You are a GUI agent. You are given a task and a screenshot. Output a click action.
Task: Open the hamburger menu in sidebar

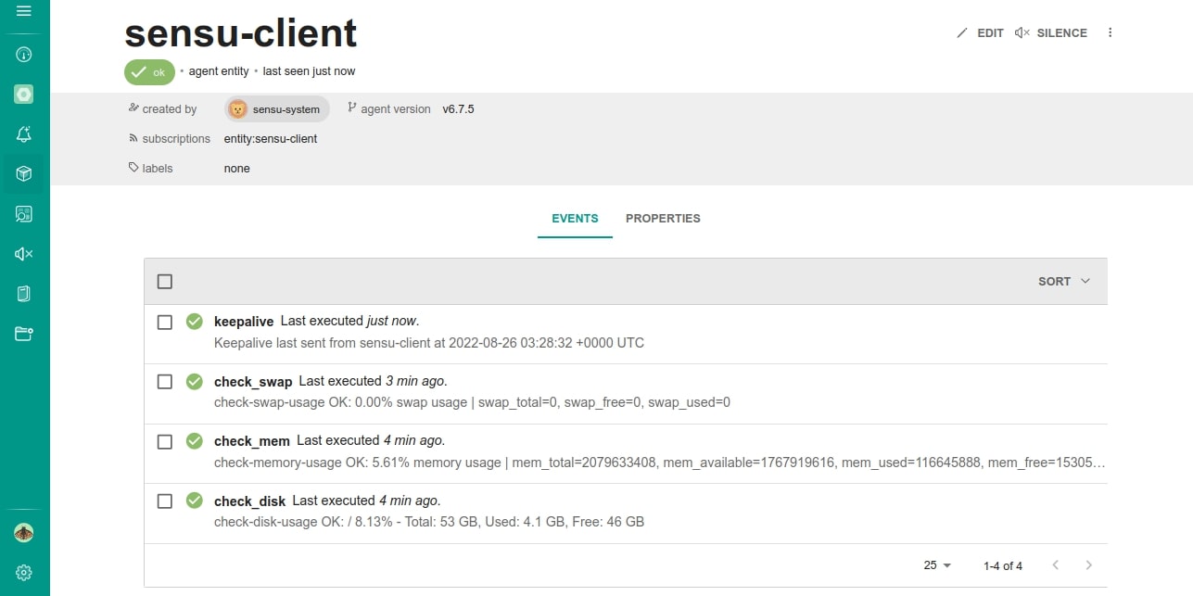[24, 11]
